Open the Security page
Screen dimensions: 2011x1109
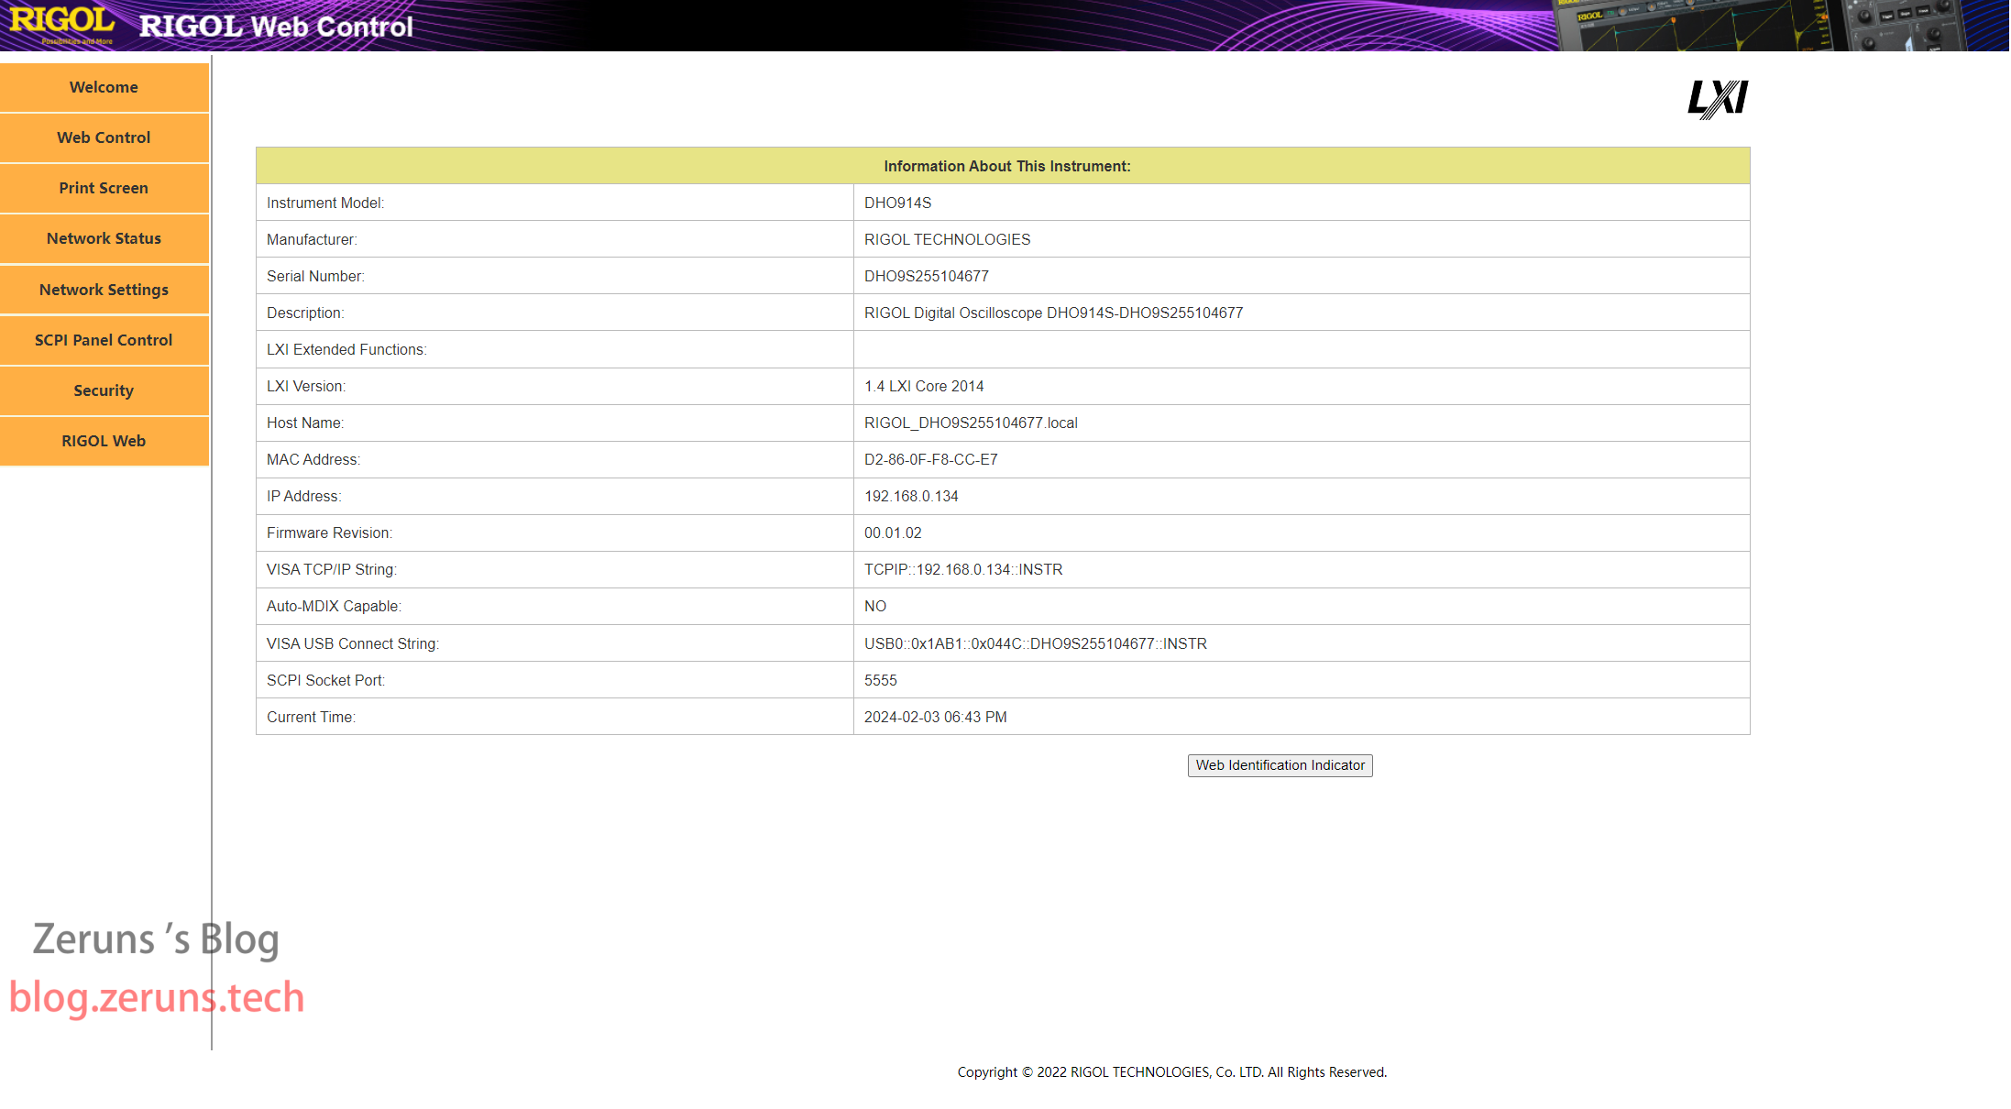[x=104, y=390]
